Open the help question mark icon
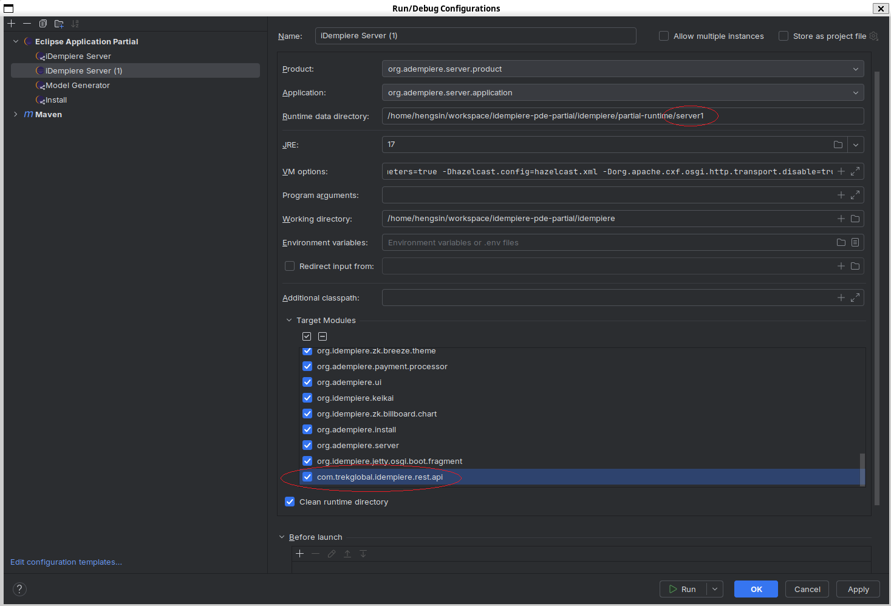Screen dimensions: 891x606 coord(19,589)
